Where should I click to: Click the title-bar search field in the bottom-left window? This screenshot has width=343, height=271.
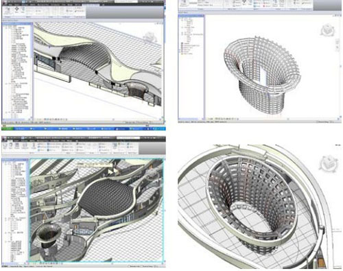[x=128, y=138]
